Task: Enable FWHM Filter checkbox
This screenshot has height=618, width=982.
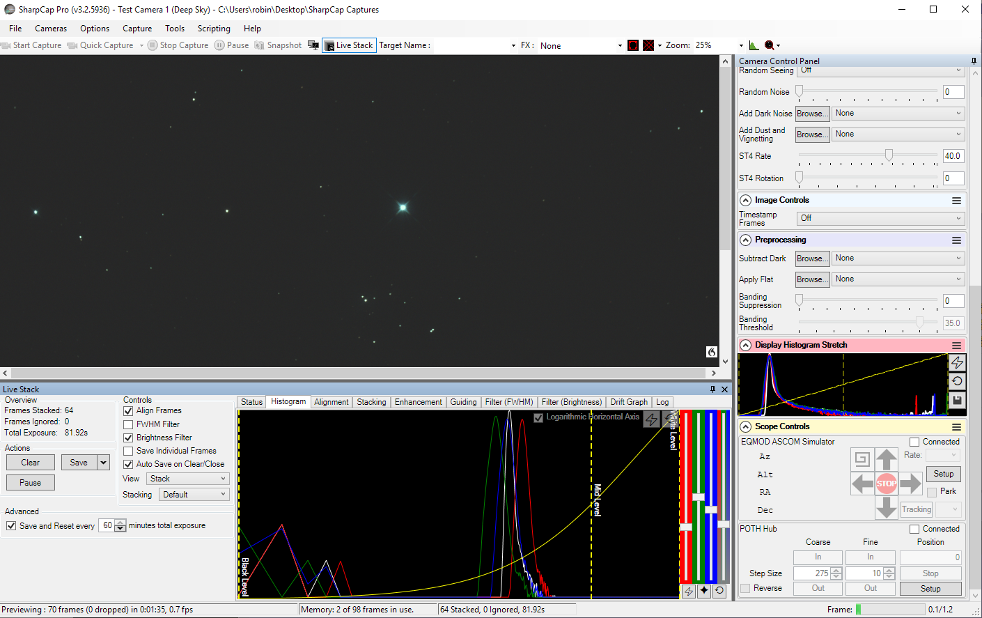Action: (128, 424)
